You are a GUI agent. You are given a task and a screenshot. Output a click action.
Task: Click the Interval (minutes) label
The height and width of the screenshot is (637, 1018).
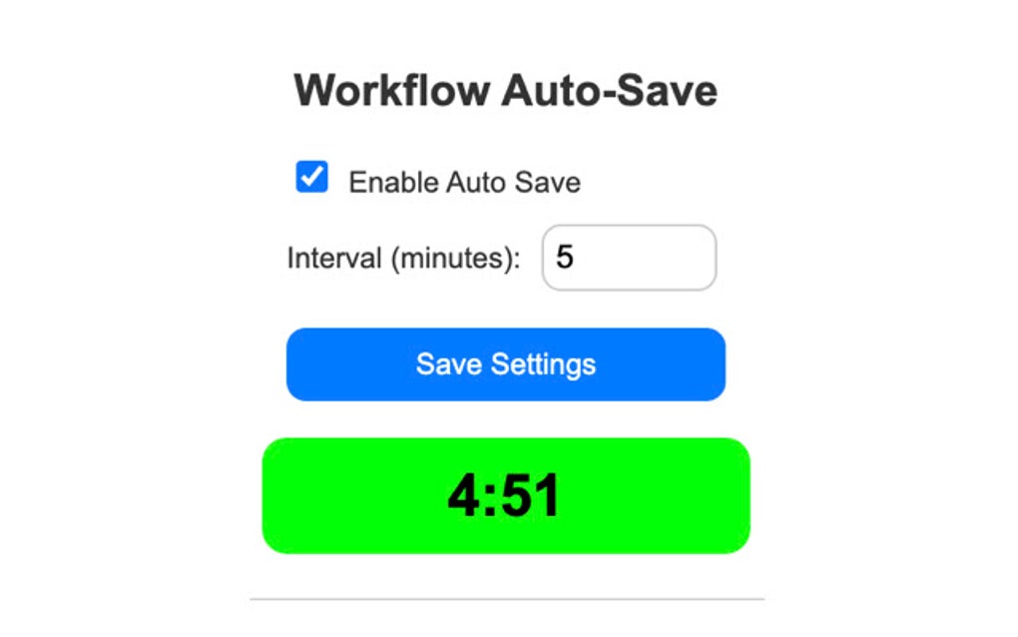click(x=403, y=257)
